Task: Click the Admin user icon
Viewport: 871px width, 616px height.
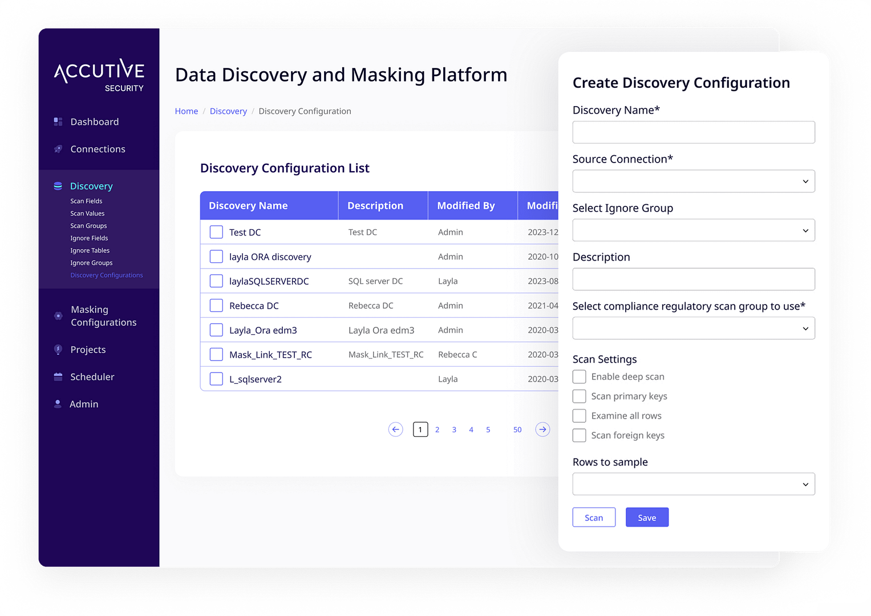Action: click(x=58, y=404)
